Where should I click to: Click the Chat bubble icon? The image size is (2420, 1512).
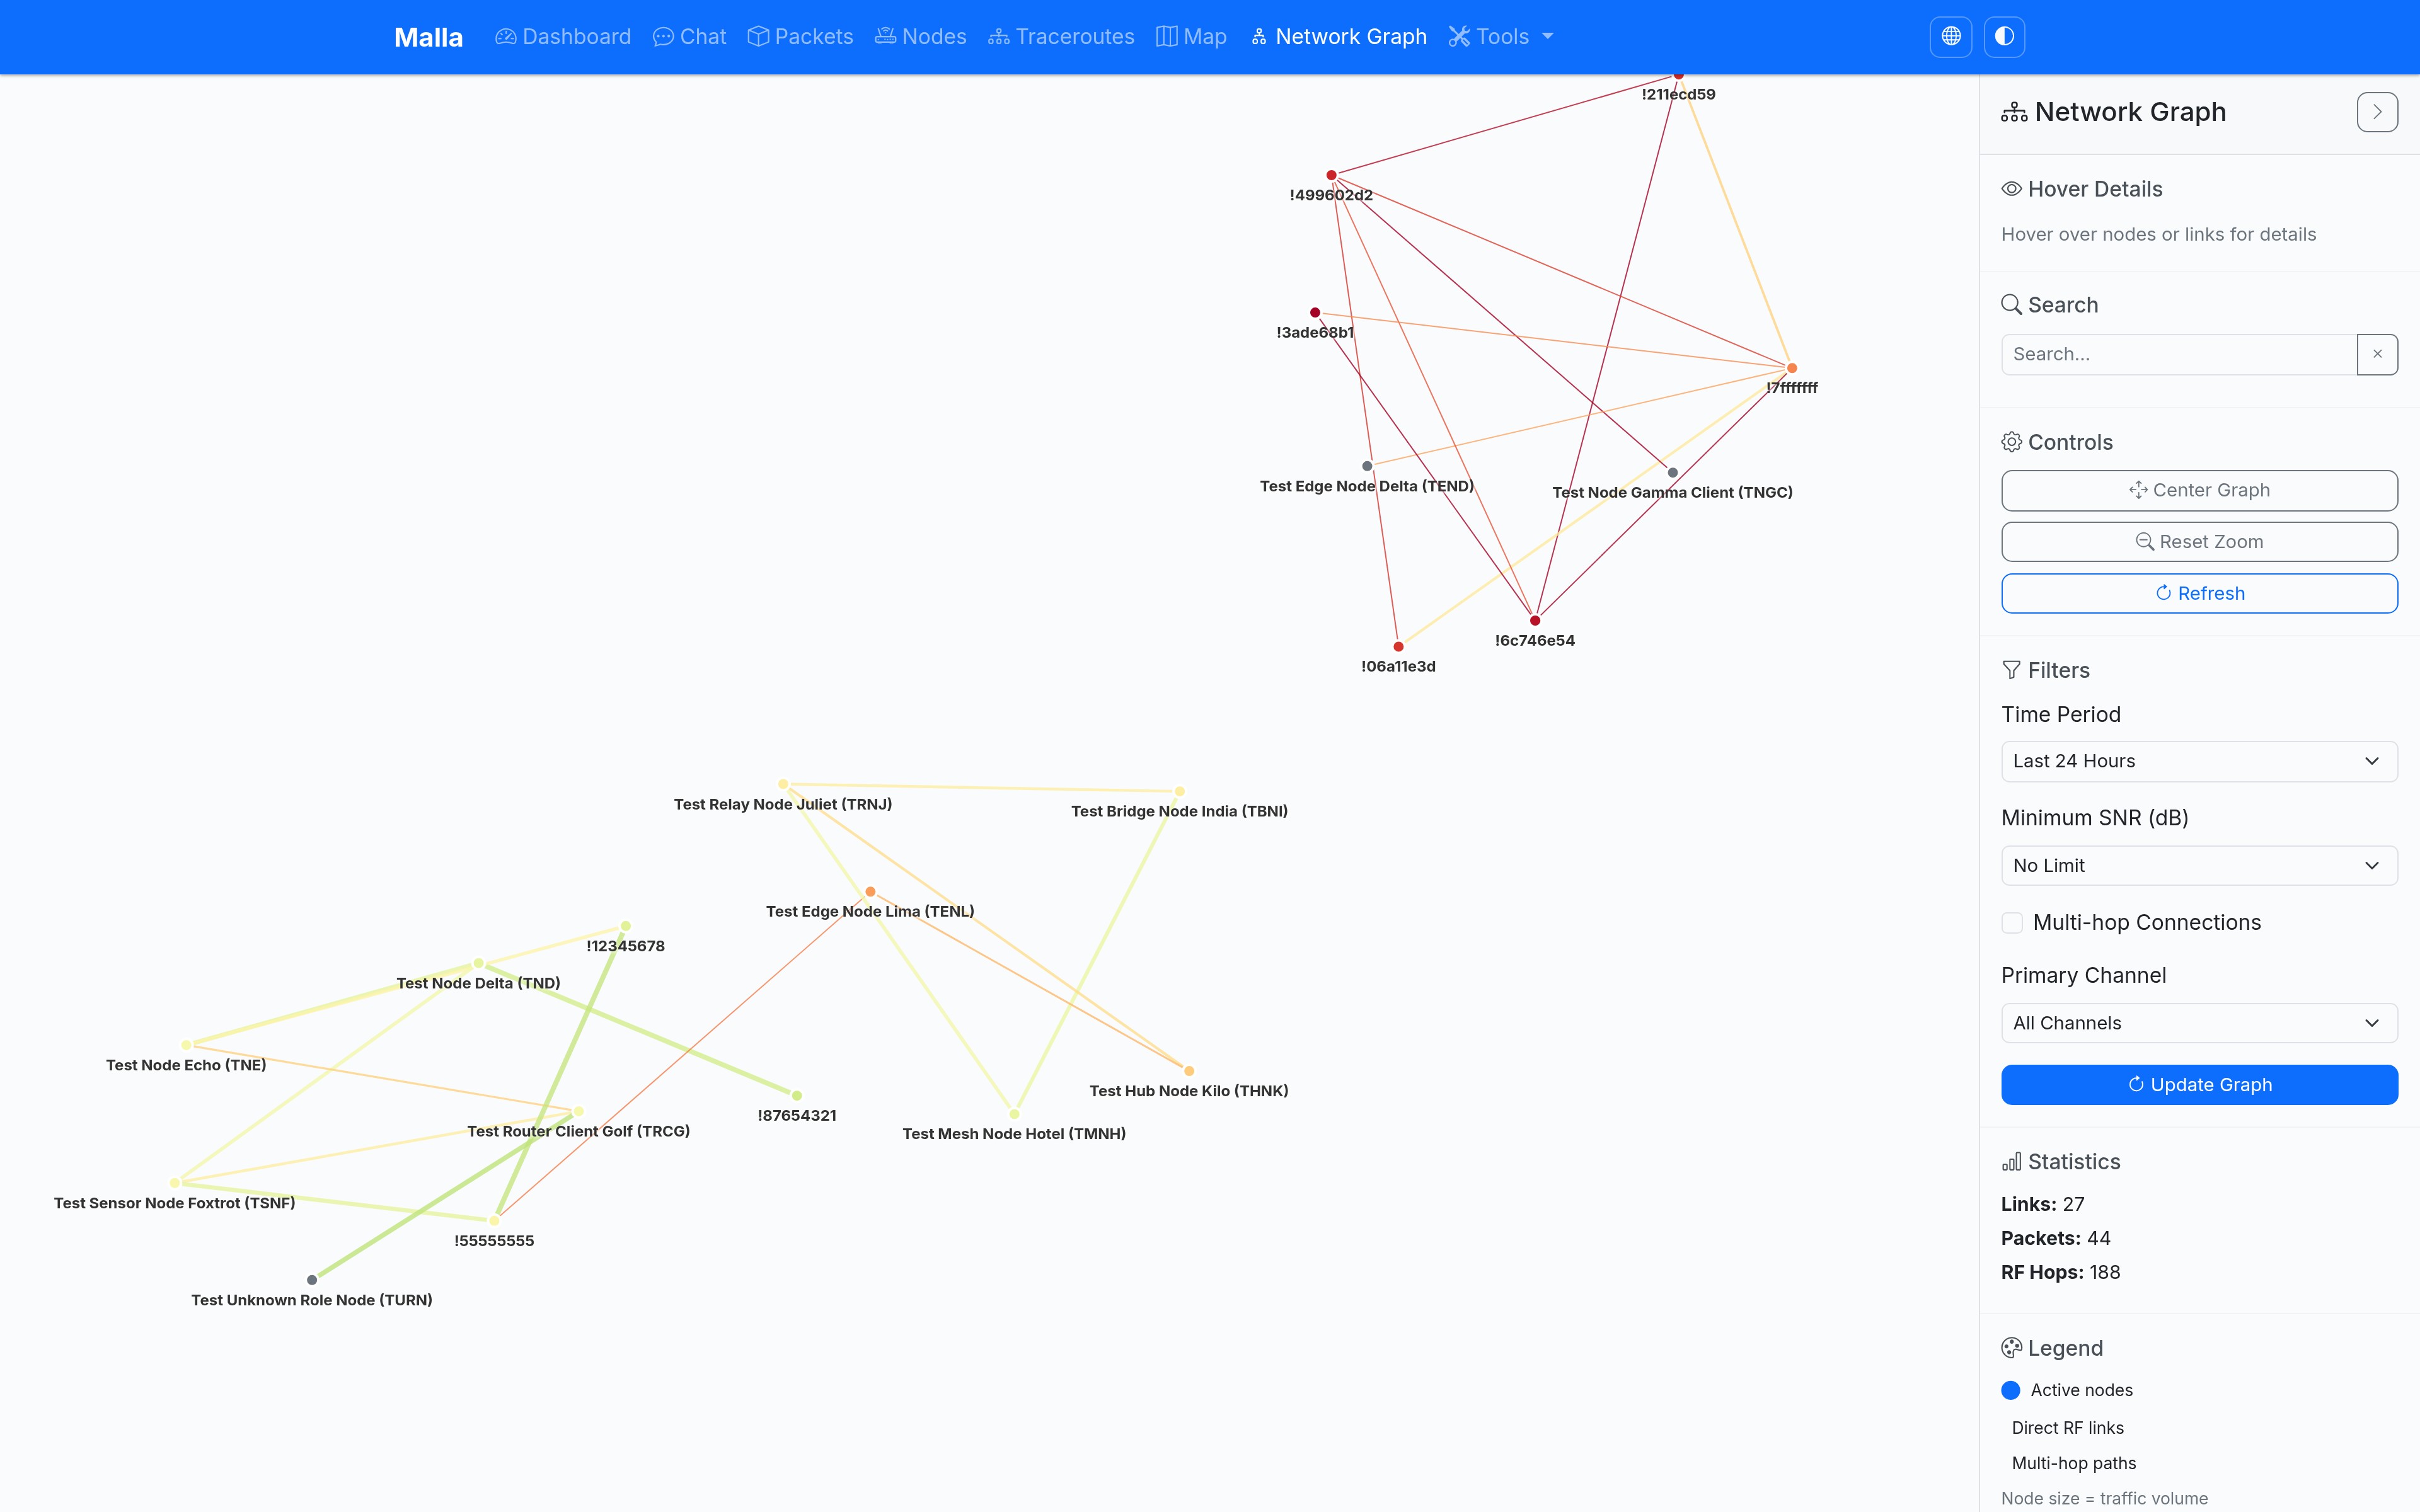[x=663, y=37]
